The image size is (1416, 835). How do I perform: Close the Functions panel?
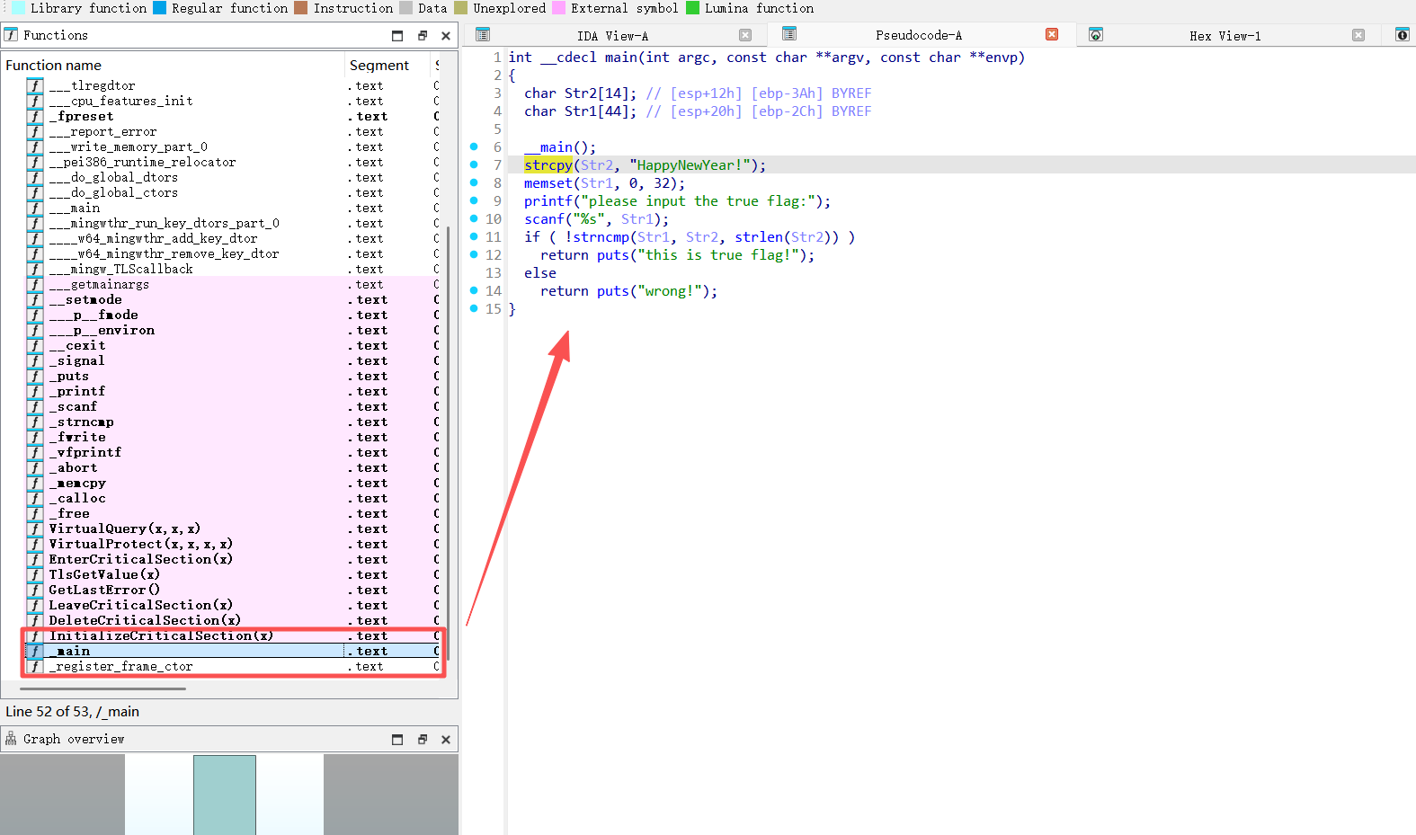pos(446,36)
